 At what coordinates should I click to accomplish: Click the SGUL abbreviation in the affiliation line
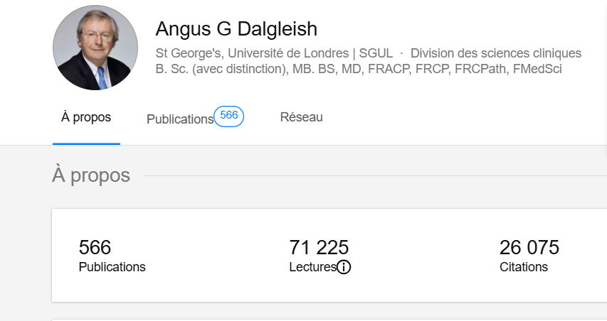376,53
